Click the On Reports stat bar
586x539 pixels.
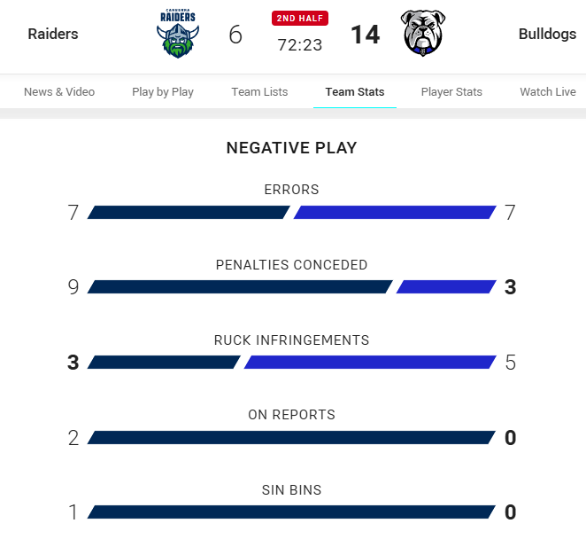(291, 438)
